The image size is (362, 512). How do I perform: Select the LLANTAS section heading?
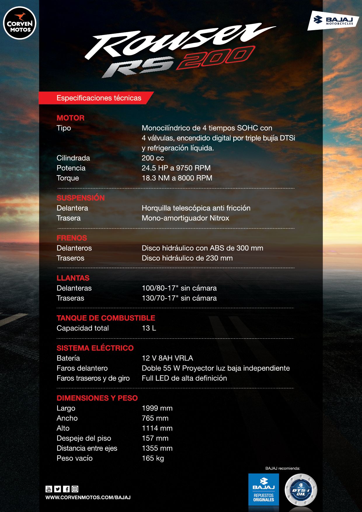73,278
